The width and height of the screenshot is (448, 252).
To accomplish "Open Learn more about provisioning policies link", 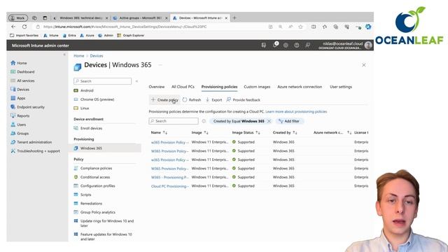I will (x=296, y=111).
